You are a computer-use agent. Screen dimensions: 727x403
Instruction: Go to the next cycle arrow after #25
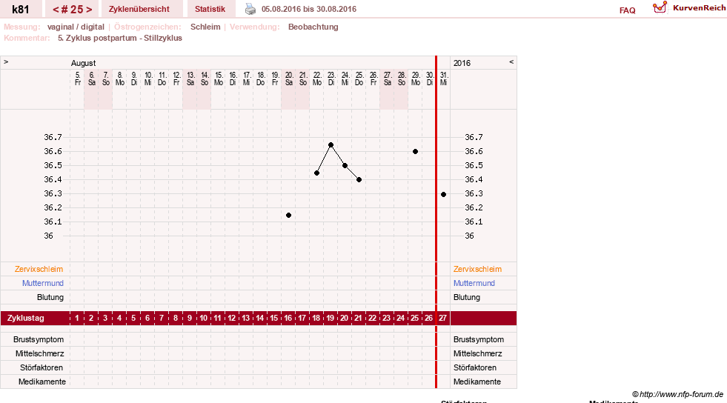pos(89,10)
